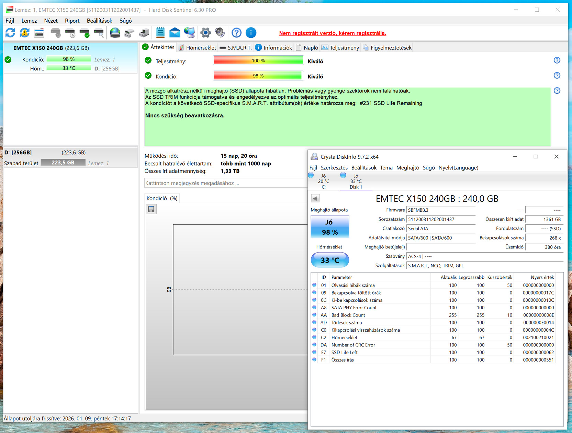Click the blue info circle toolbar icon
The image size is (572, 433).
tap(251, 33)
